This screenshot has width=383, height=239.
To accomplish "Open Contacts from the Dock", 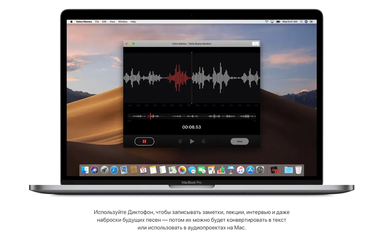I will pyautogui.click(x=133, y=170).
